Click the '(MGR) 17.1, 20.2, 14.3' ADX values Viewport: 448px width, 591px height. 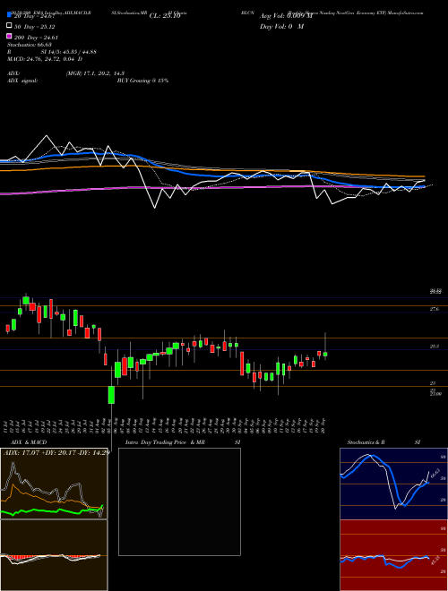pyautogui.click(x=95, y=73)
